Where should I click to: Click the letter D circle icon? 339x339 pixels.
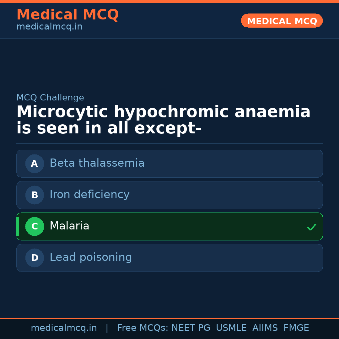point(35,258)
